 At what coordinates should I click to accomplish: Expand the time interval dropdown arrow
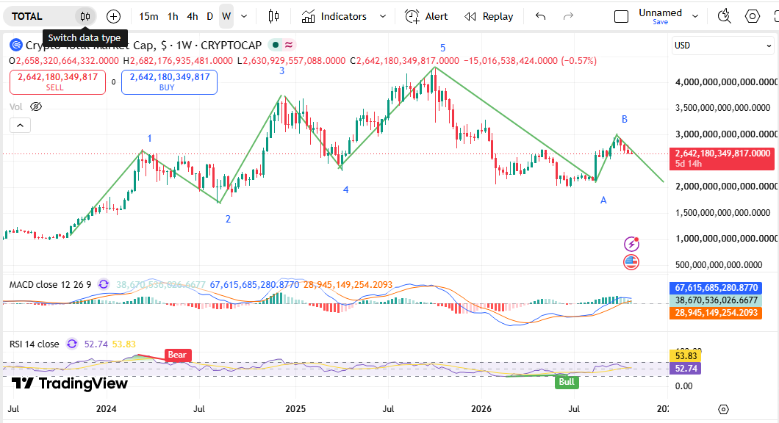[x=244, y=16]
